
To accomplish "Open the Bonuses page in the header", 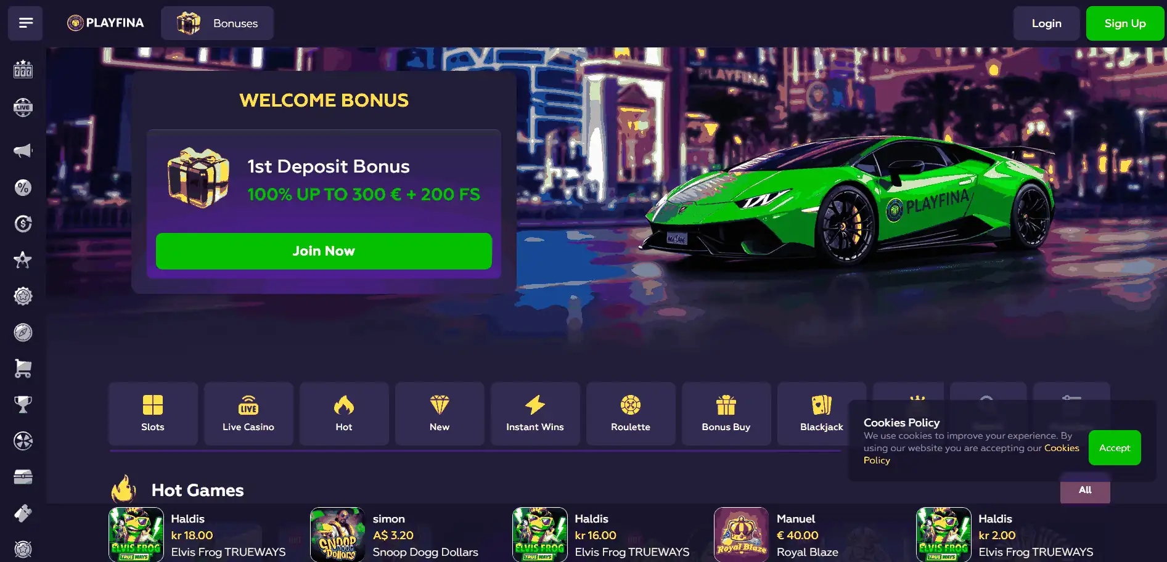I will click(217, 23).
